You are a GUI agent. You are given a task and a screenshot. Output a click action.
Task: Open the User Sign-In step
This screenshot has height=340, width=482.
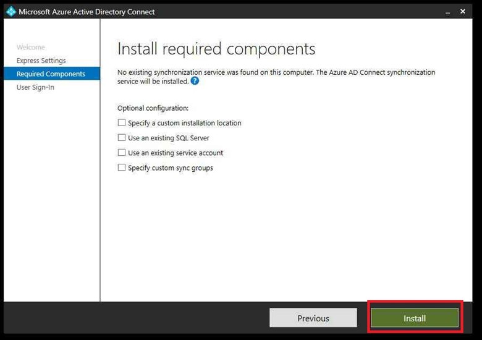click(x=35, y=88)
